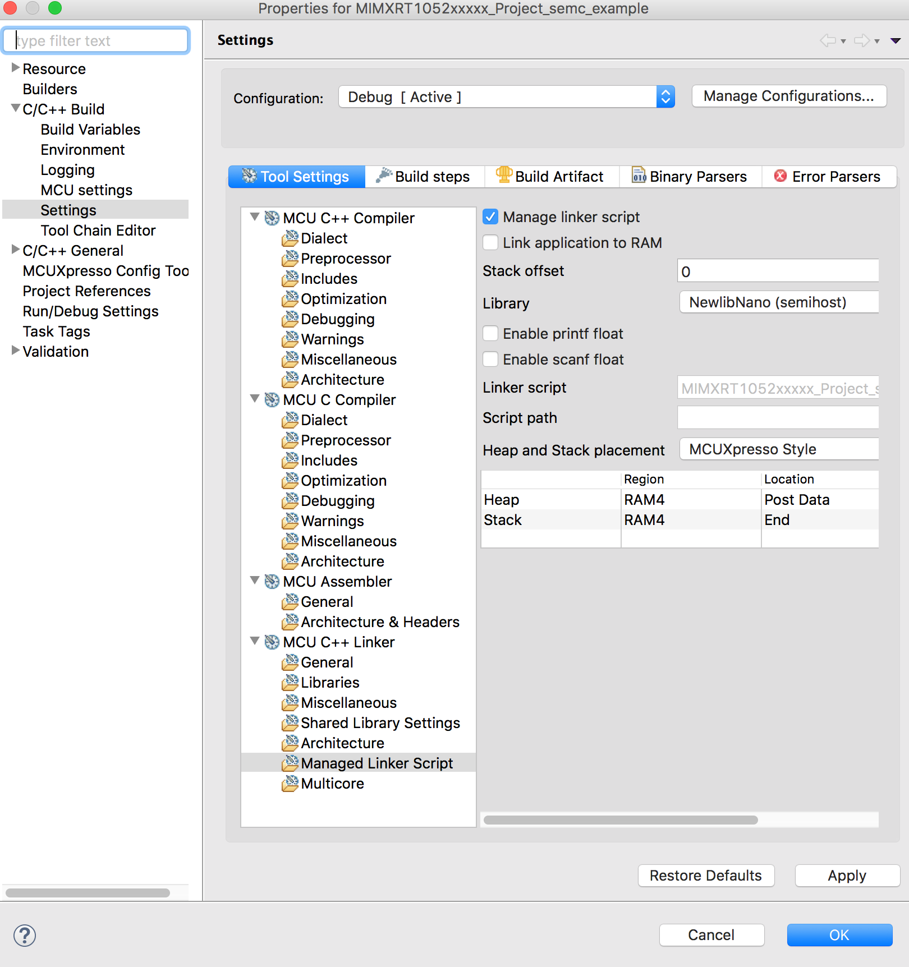The image size is (909, 967).
Task: Click the General icon under MCU Assembler
Action: (290, 601)
